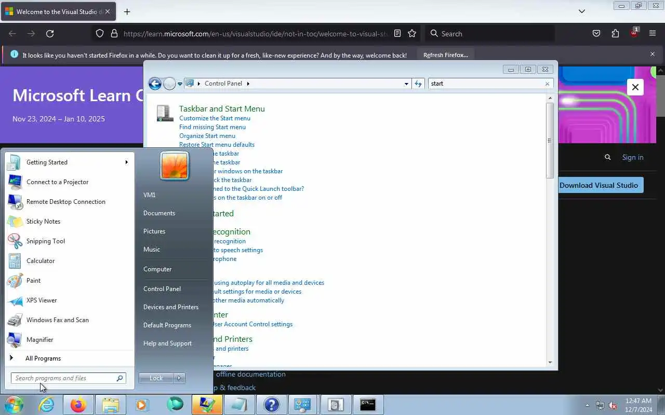
Task: Click the Taskbar and Start Menu icon
Action: coord(165,113)
